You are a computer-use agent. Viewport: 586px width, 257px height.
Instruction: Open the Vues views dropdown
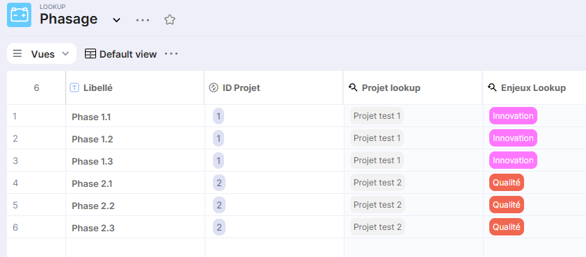coord(42,53)
